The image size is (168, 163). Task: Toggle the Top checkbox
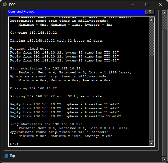tap(6, 155)
